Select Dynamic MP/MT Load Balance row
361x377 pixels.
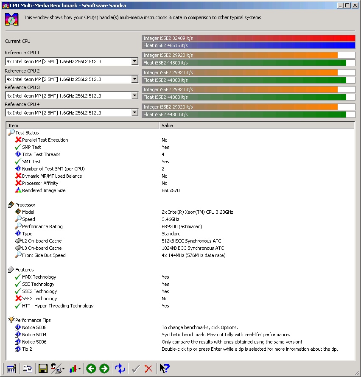180,176
